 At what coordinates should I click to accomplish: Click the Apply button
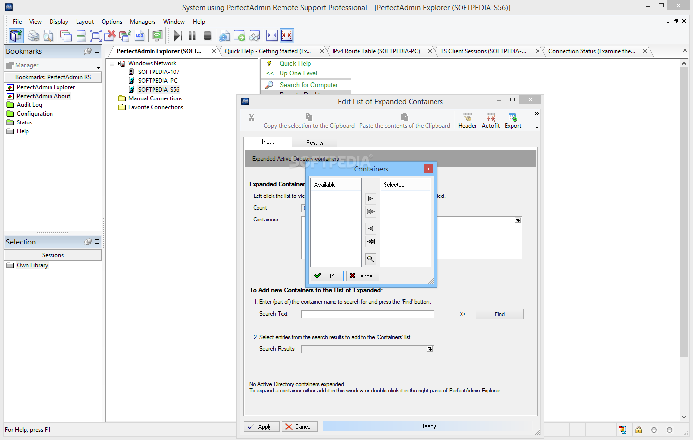(x=261, y=427)
